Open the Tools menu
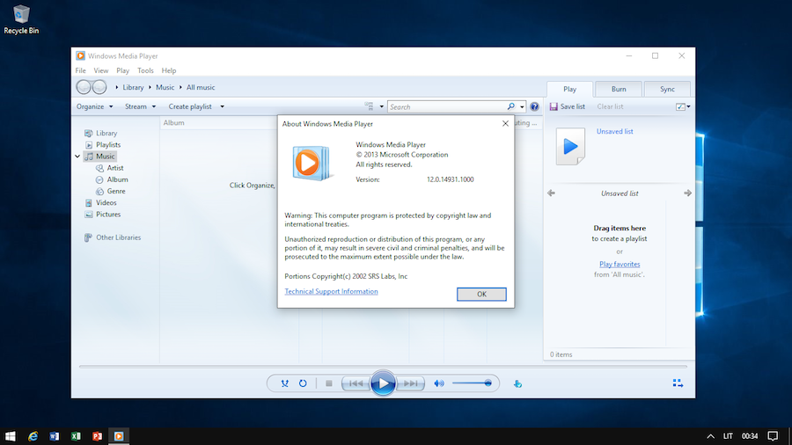Screen dimensions: 792x445 tap(145, 70)
